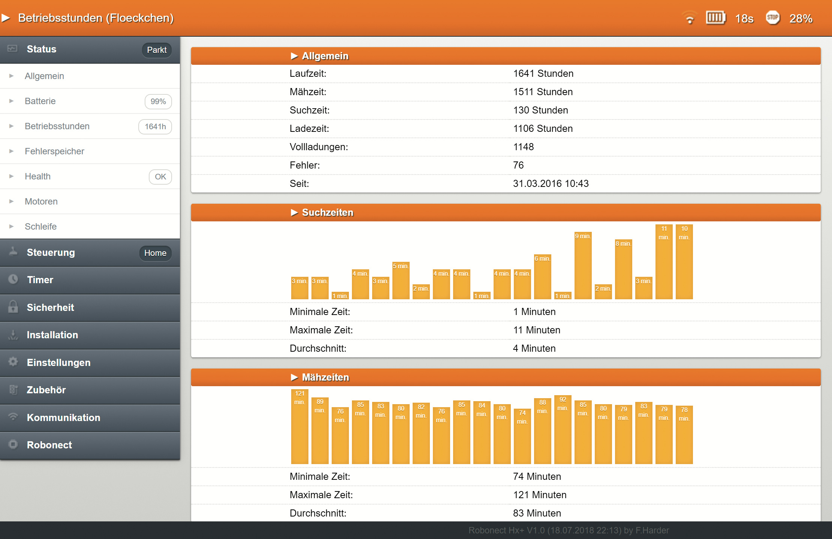
Task: Collapse the Allgemein panel header
Action: tap(325, 56)
